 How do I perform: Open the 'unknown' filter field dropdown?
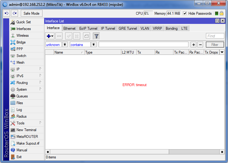[65, 45]
